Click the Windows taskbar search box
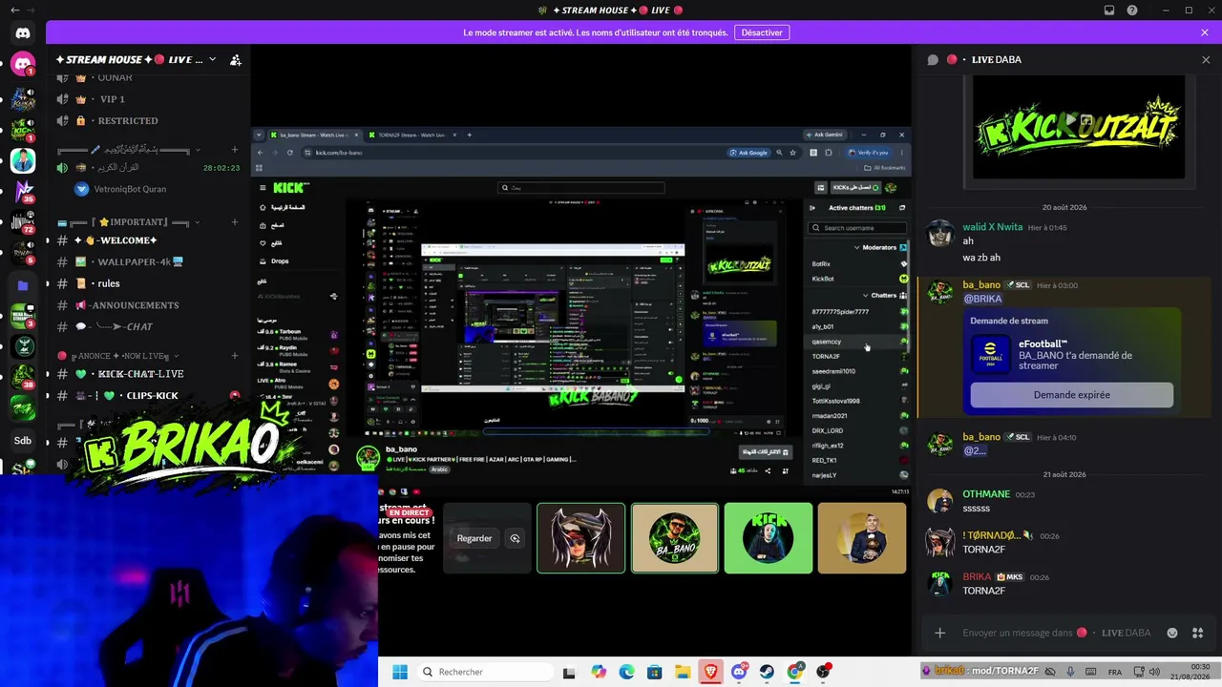 [x=484, y=672]
